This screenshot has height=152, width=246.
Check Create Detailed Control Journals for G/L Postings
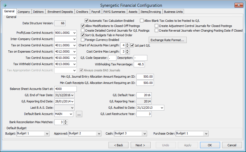[x=83, y=31]
